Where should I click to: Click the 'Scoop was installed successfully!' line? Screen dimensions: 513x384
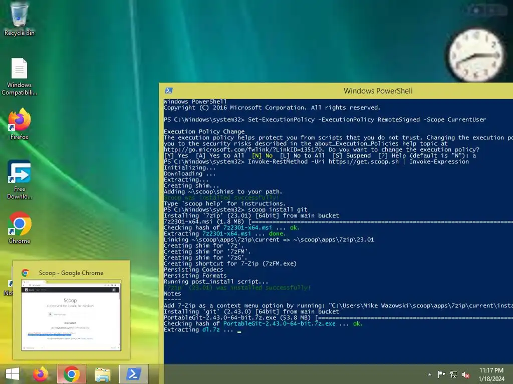click(221, 197)
